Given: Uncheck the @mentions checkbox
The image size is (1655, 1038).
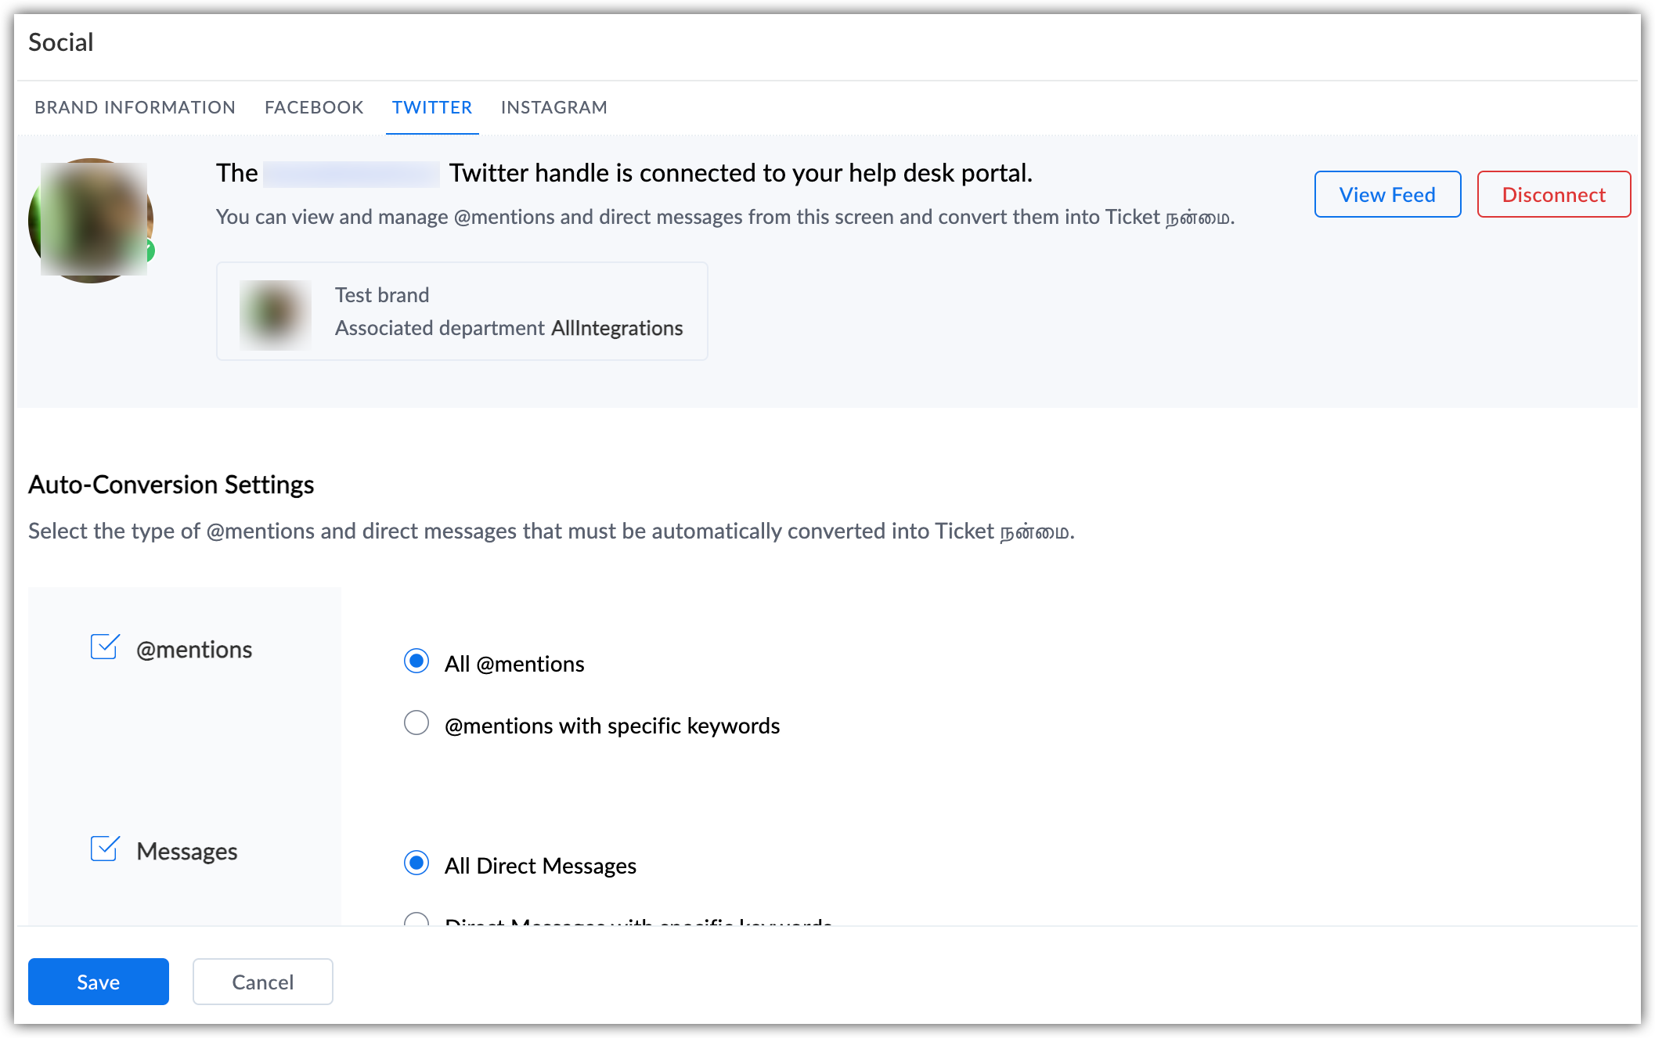Looking at the screenshot, I should point(104,647).
